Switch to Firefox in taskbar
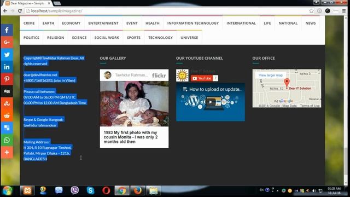Screen dimensions: 350x197 tap(137, 190)
